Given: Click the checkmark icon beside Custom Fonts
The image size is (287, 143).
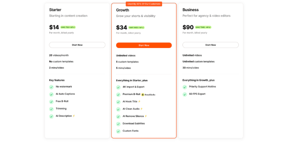Looking at the screenshot, I should coord(118,131).
